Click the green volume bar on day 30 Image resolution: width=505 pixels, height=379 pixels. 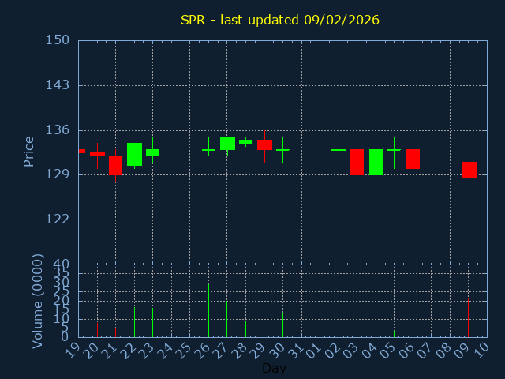[282, 324]
